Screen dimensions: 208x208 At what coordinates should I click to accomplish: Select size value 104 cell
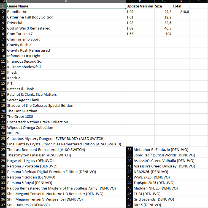[x=163, y=34]
